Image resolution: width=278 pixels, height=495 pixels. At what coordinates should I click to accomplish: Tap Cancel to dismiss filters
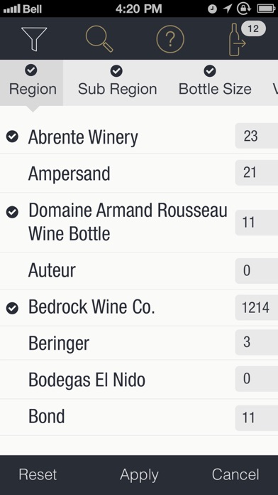[235, 474]
